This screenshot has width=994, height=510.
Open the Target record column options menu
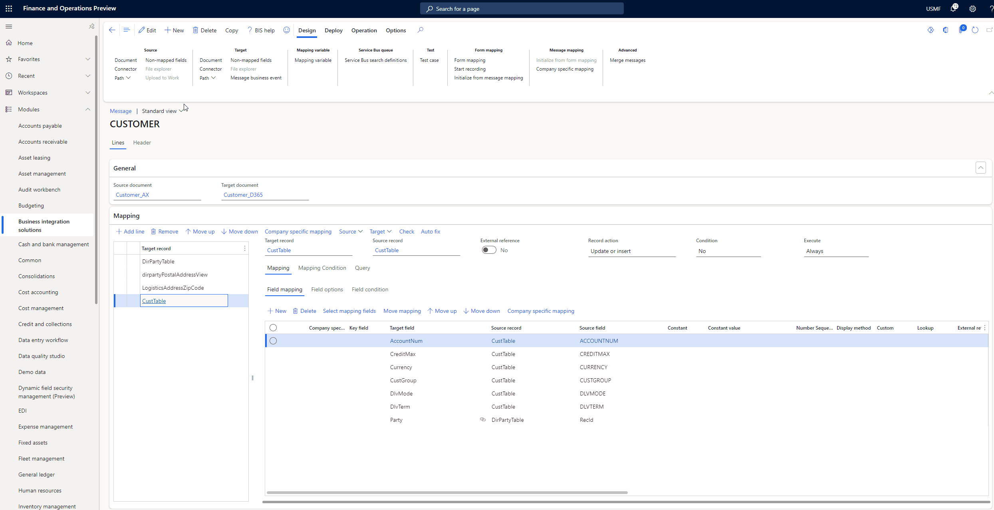pyautogui.click(x=245, y=248)
